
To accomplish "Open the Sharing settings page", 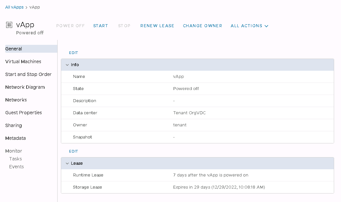I will coord(13,125).
